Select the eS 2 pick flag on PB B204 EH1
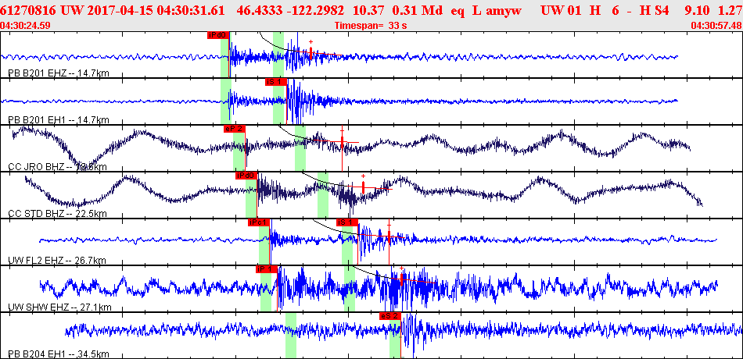This screenshot has width=743, height=359. tap(390, 316)
